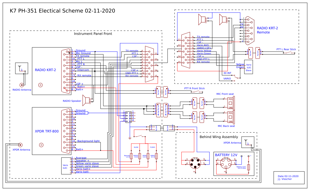Screen dimensions: 310x191
Task: Select the XPDR TRT-800 fifteen-pin connector
Action: 66,131
